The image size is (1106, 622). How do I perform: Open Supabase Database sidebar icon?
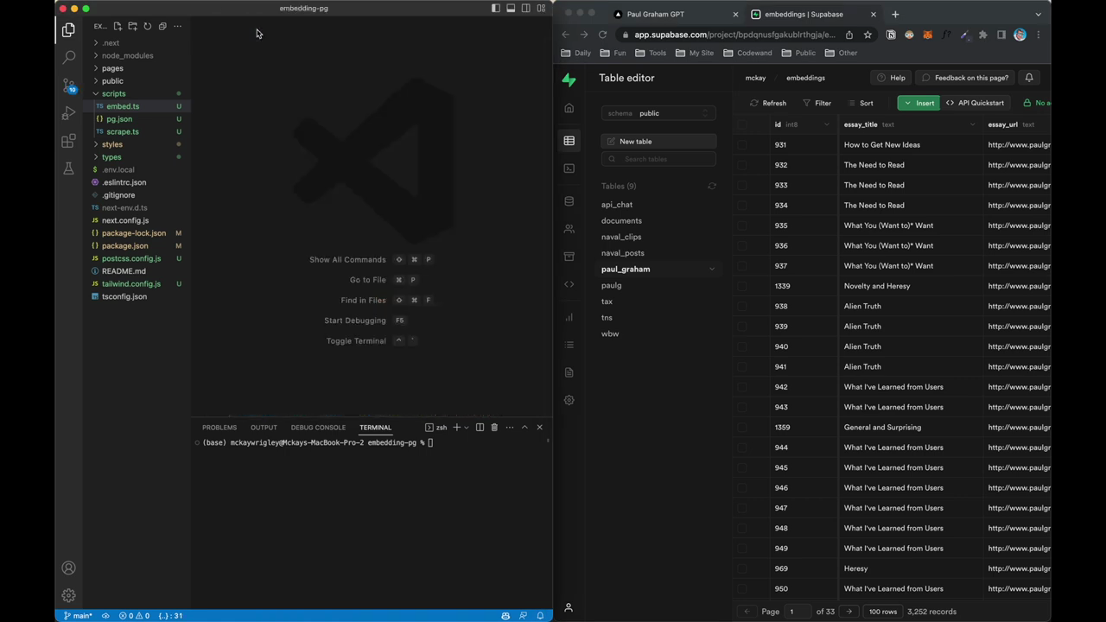[569, 201]
